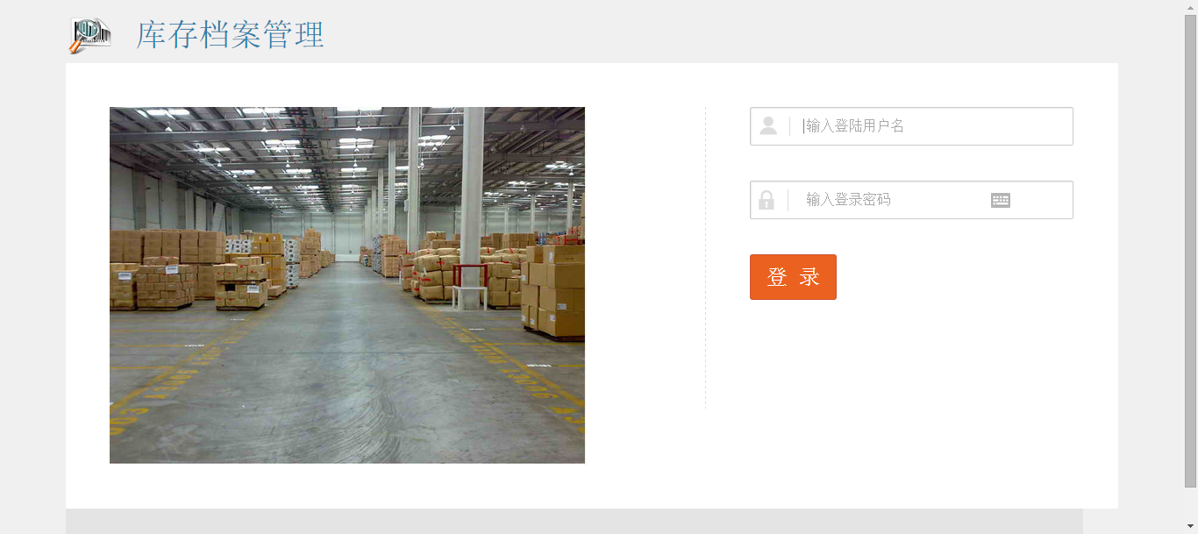Focus the 输入登陆用户名 username field

[x=911, y=126]
